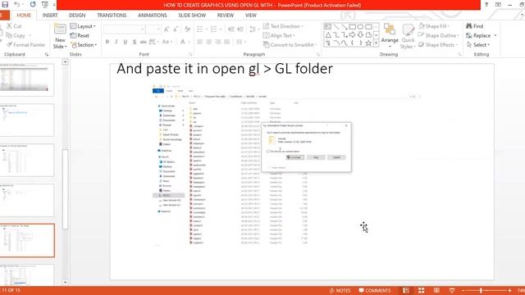This screenshot has width=525, height=295.
Task: Expand the shapes gallery More arrow
Action: click(376, 43)
